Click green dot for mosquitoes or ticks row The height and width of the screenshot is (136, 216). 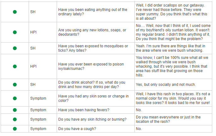15,48
